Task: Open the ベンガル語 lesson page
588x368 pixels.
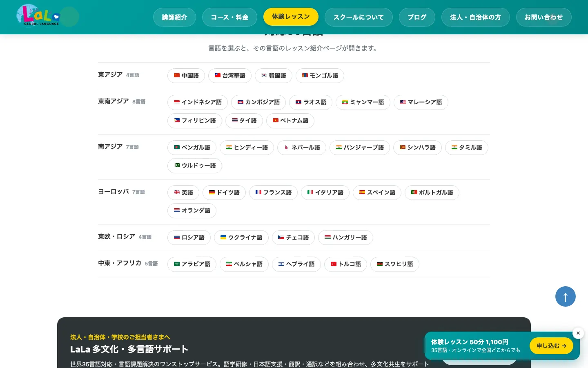Action: click(192, 148)
